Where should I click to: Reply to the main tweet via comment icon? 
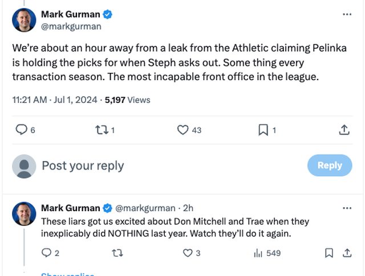tap(21, 130)
